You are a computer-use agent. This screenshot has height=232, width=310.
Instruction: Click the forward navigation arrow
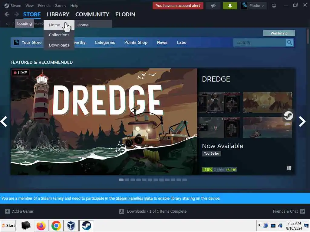click(17, 14)
